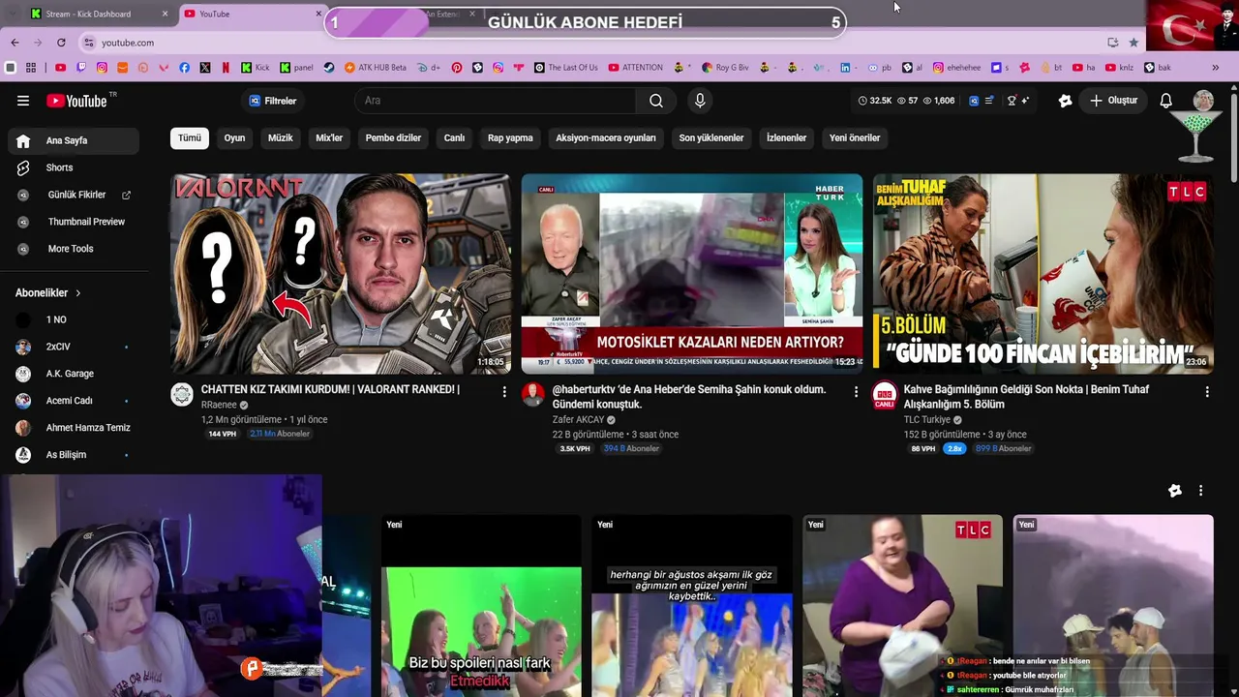The height and width of the screenshot is (697, 1239).
Task: Open the As Bilişim subscription channel
Action: point(74,455)
